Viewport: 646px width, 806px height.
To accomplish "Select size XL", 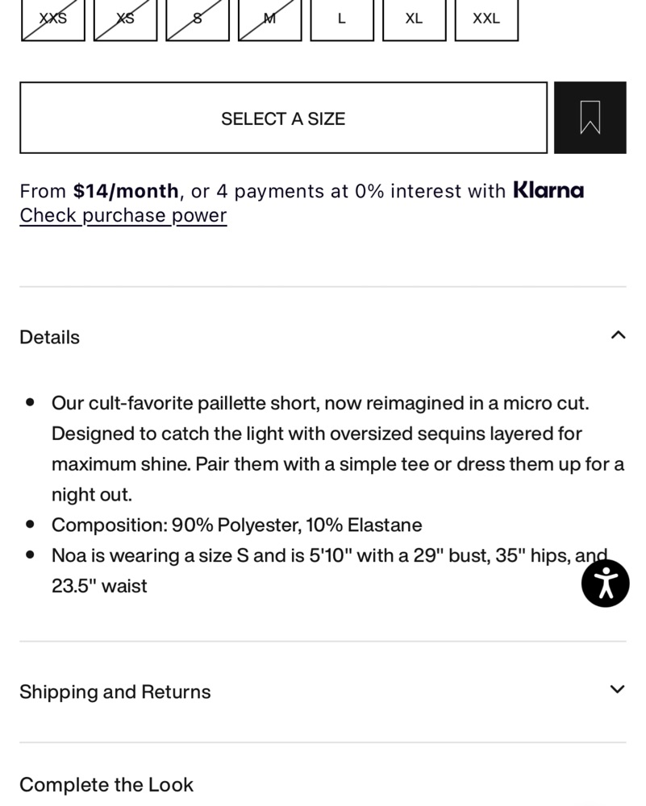I will [x=414, y=19].
